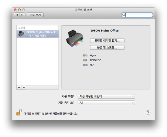Screen dimensions: 167x137
Task: Click the type value EPSON SO
Action: tap(96, 60)
